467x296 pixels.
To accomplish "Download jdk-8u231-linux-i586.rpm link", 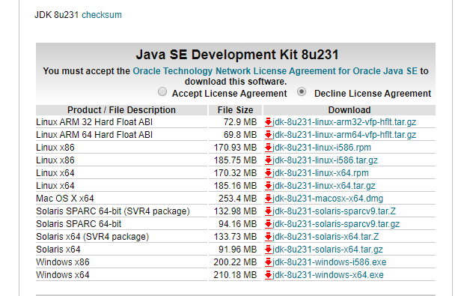I will (322, 148).
